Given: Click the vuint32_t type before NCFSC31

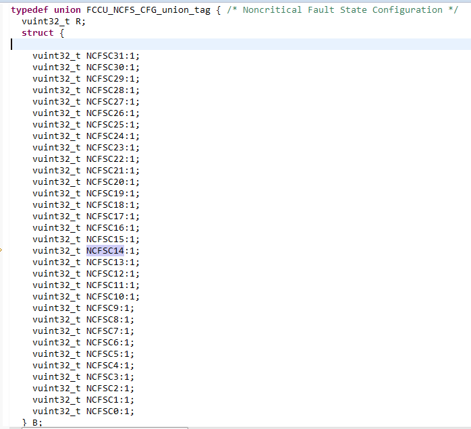Looking at the screenshot, I should pyautogui.click(x=57, y=56).
